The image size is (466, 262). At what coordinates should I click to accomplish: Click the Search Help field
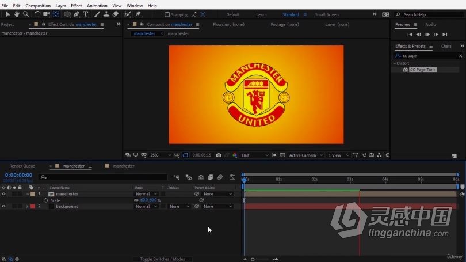point(429,14)
